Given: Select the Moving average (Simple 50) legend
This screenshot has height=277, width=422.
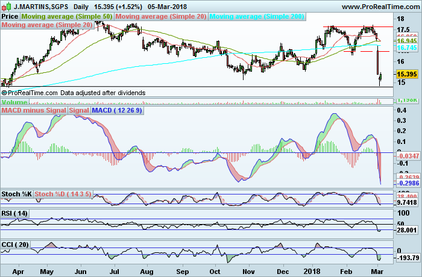Looking at the screenshot, I should 67,16.
